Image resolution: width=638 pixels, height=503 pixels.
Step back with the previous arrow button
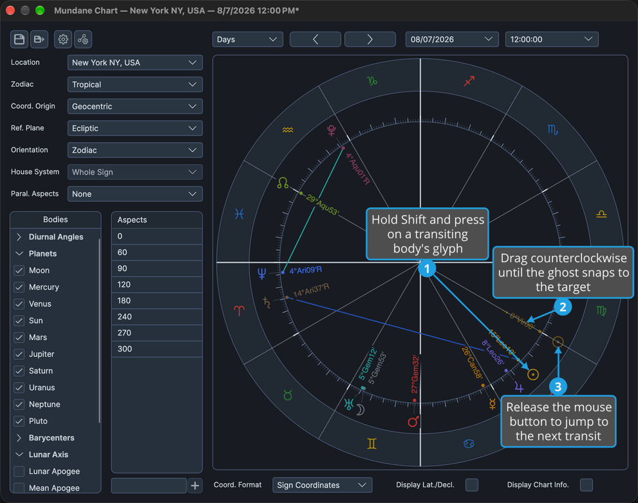click(x=315, y=39)
